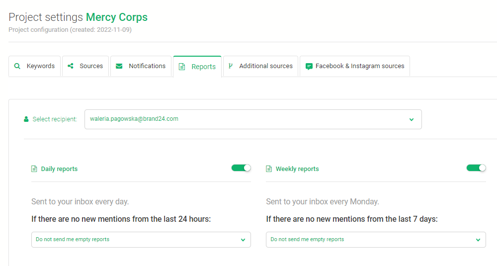Expand the weekly empty reports dropdown
The height and width of the screenshot is (266, 497).
[376, 240]
